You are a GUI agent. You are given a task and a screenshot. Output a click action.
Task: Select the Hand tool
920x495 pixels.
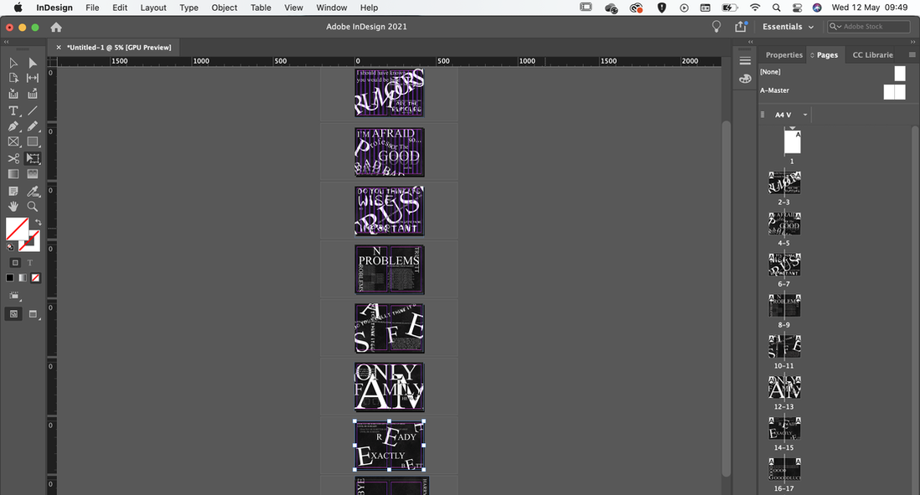pos(13,206)
